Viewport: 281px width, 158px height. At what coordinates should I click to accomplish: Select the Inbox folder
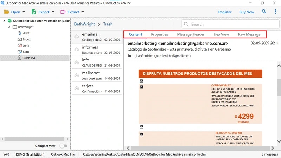click(x=27, y=39)
